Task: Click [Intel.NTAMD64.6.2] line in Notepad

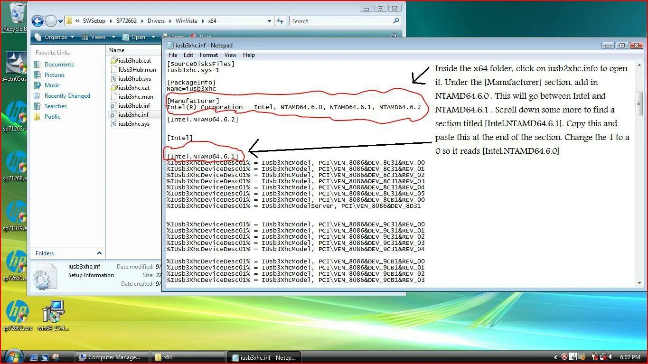Action: (x=202, y=120)
